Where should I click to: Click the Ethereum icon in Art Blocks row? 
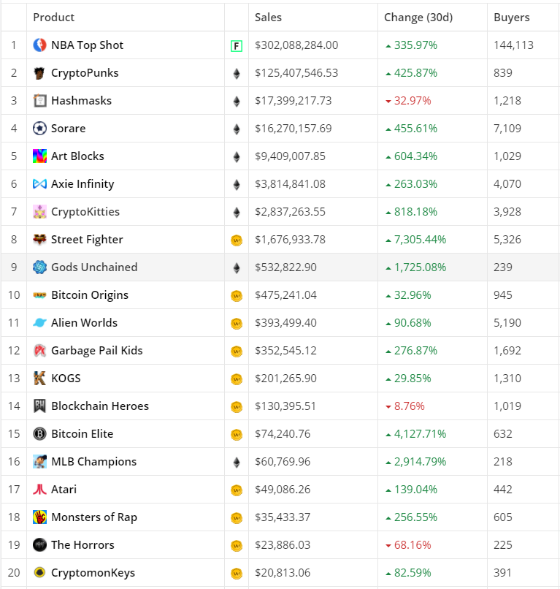(237, 157)
